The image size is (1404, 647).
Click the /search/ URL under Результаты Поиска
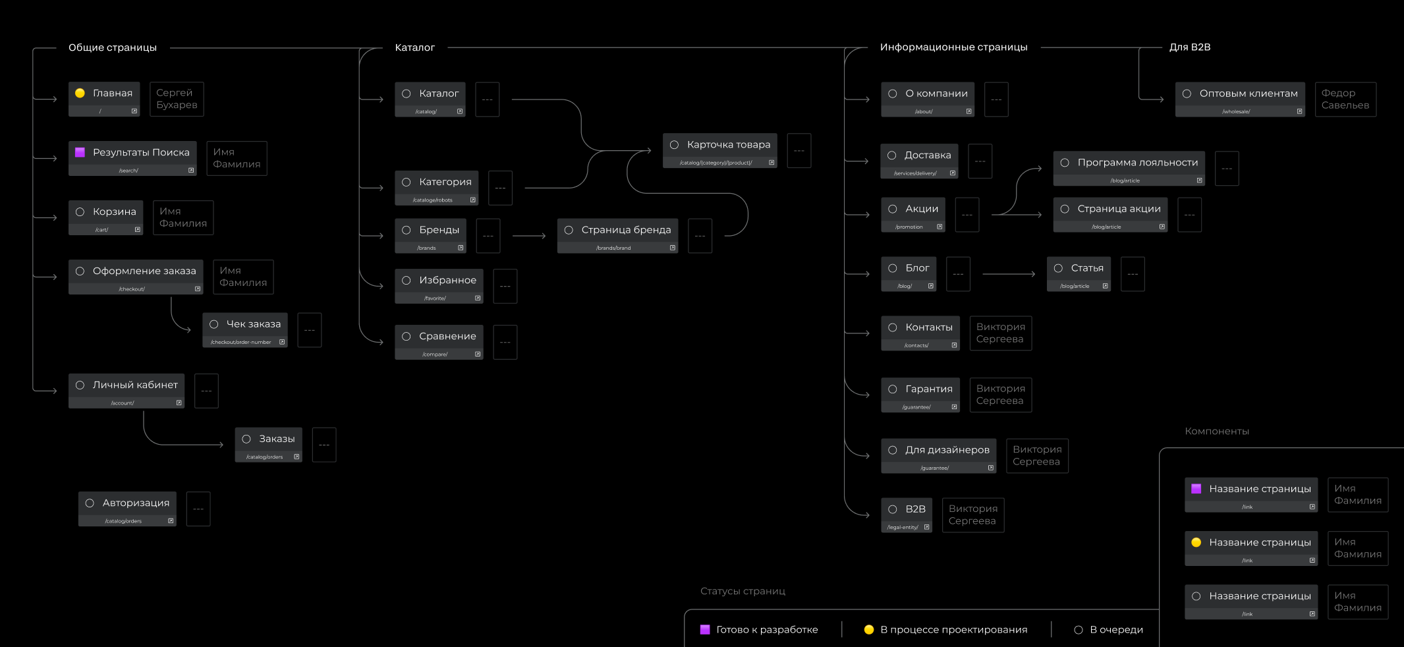tap(128, 171)
